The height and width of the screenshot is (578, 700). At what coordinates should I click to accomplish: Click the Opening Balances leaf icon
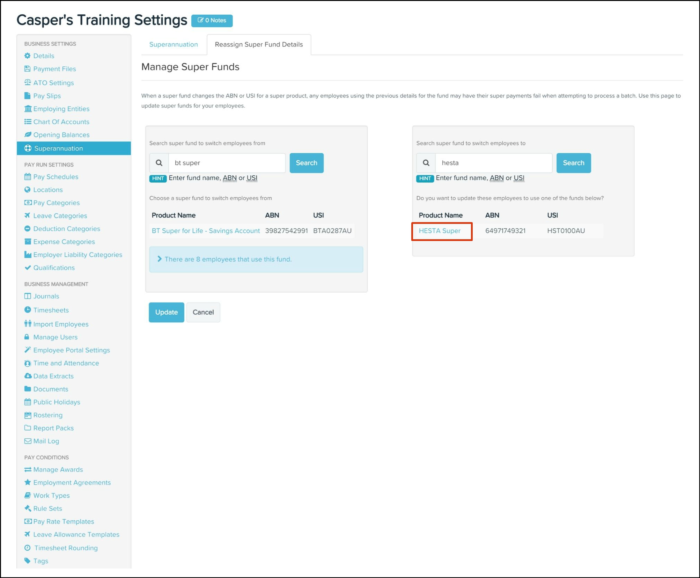pyautogui.click(x=28, y=135)
